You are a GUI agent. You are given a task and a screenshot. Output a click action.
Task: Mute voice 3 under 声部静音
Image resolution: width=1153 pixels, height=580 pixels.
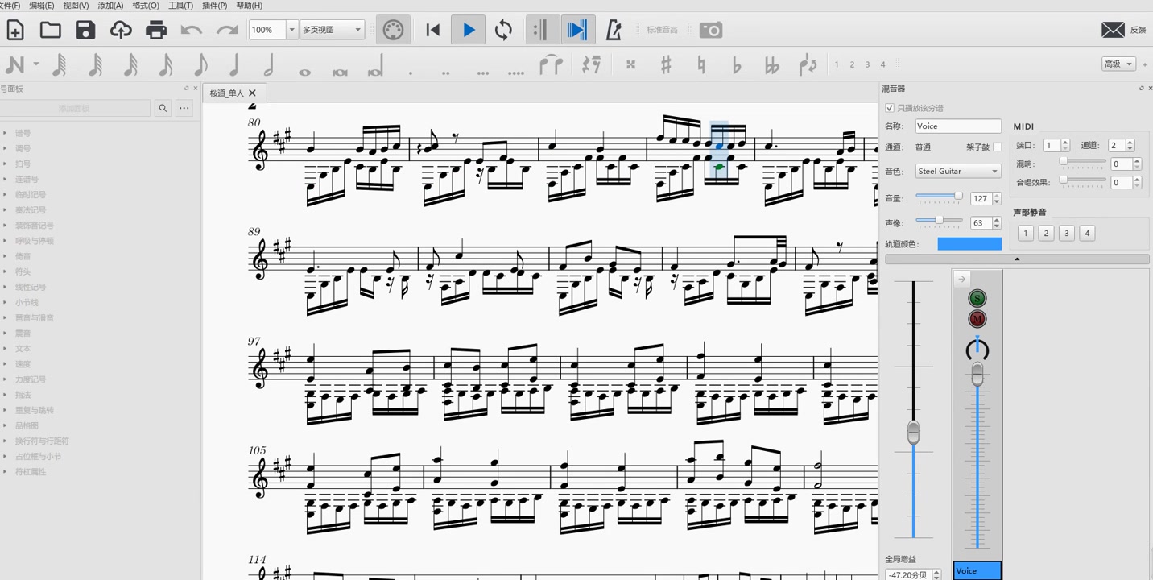[x=1066, y=233]
